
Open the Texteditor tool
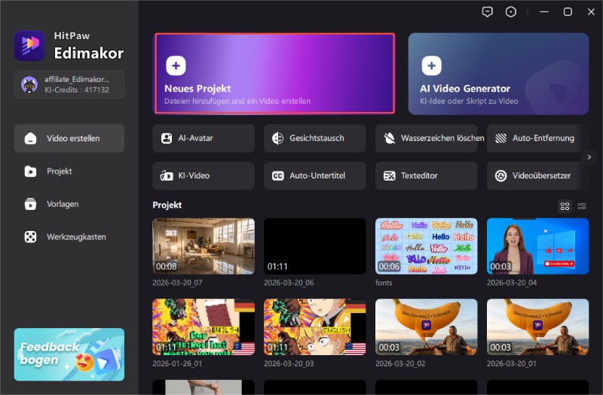(x=426, y=175)
